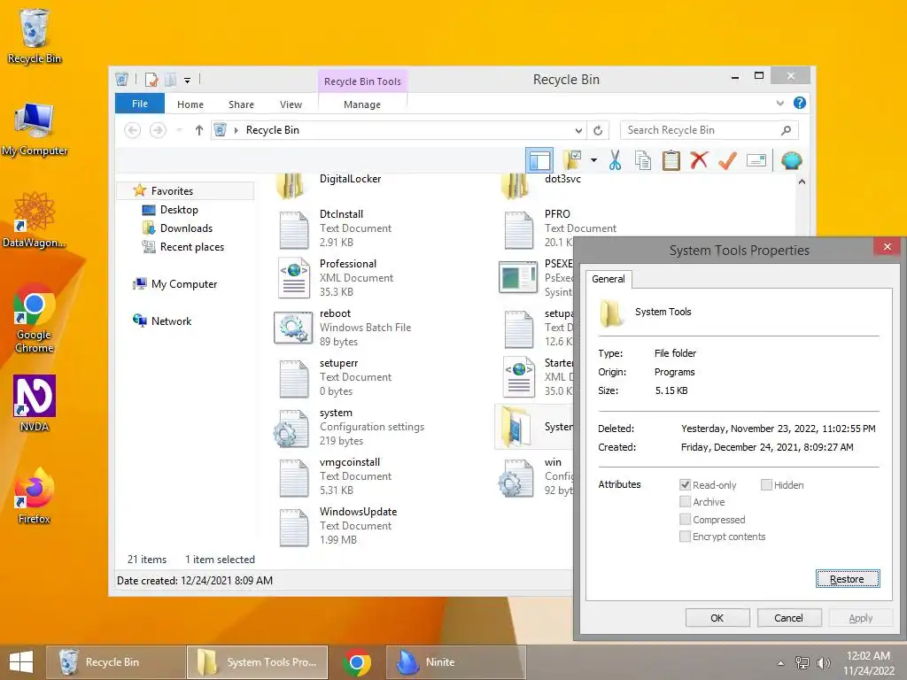Click OK in Properties dialog
907x680 pixels.
[x=717, y=617]
